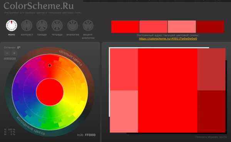
Task: Click the RGB FF0000 value field
Action: 90,135
